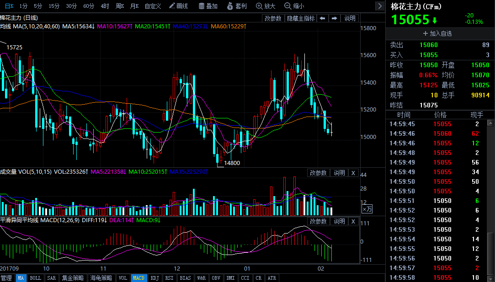Switch to 周K weekly chart
This screenshot has height=282, width=495.
(120, 6)
